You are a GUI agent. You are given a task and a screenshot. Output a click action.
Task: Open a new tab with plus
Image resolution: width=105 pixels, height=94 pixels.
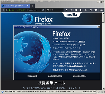point(32,6)
